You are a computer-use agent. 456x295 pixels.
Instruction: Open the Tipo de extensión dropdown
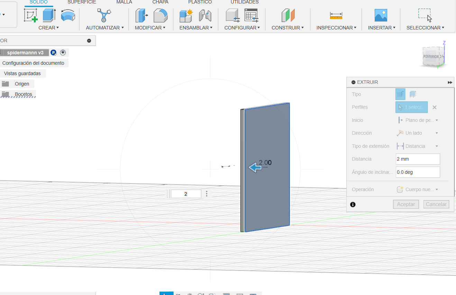coord(418,146)
